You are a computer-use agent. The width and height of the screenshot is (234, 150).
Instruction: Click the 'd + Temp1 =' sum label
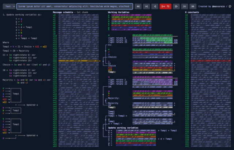[115, 124]
